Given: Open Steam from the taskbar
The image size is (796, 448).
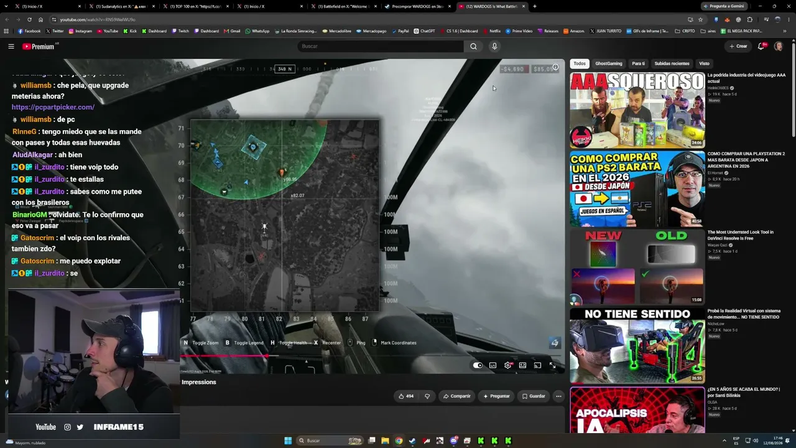Looking at the screenshot, I should (412, 441).
